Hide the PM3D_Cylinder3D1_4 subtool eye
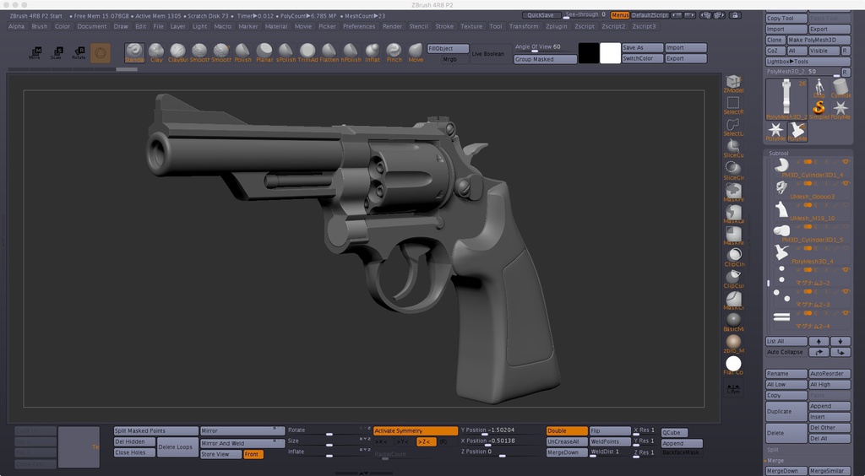 [x=846, y=162]
